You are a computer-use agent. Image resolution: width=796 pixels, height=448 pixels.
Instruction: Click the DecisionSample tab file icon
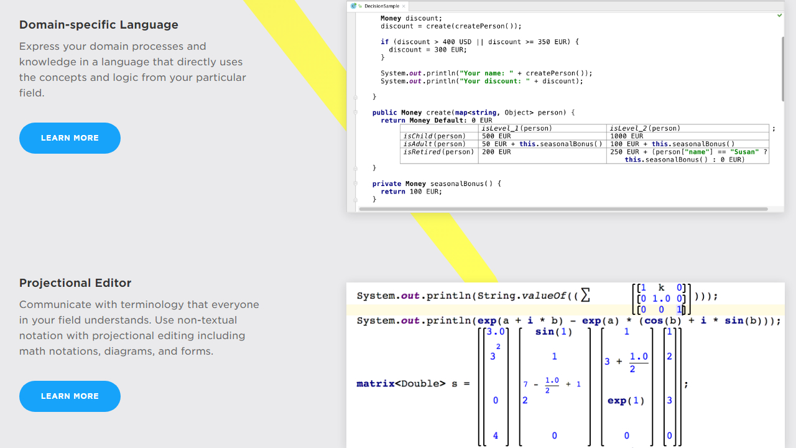click(x=354, y=6)
